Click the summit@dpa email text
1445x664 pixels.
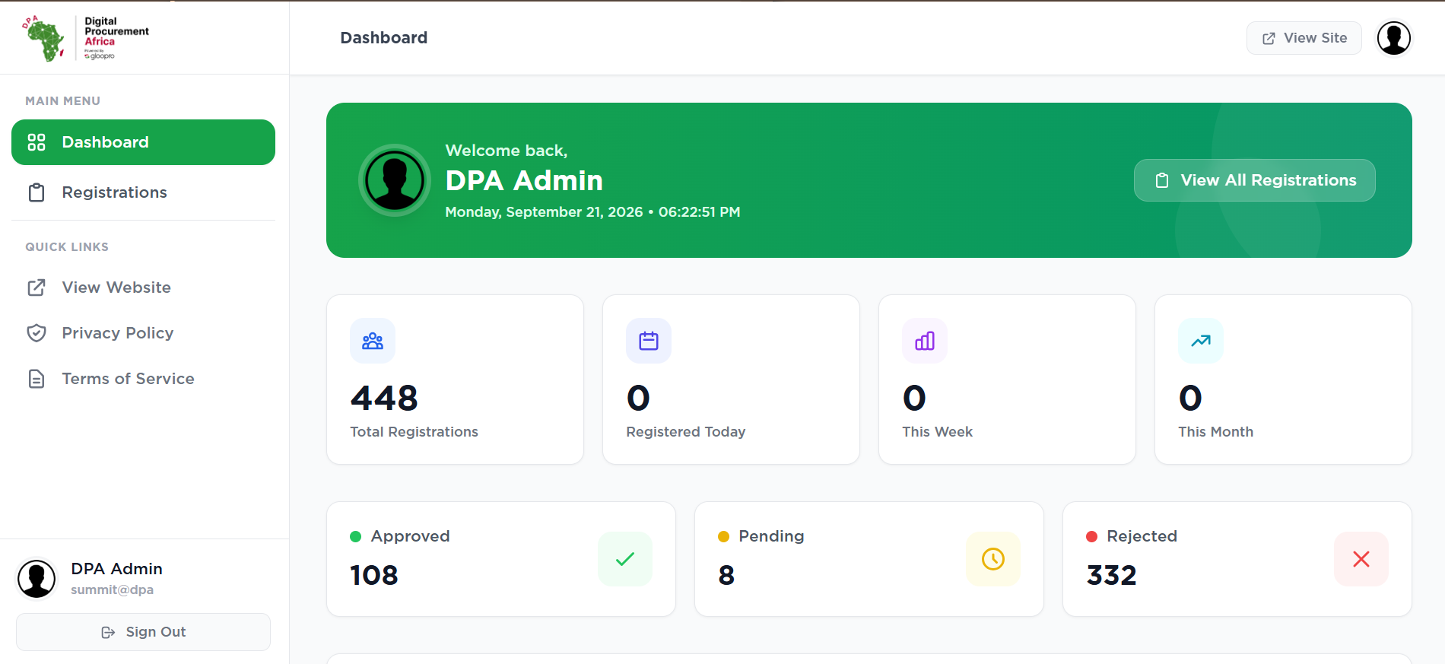pyautogui.click(x=112, y=589)
